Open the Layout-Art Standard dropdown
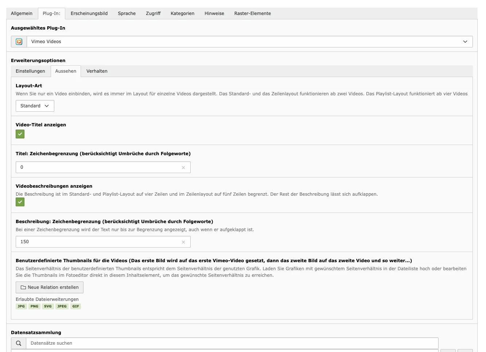 (35, 106)
